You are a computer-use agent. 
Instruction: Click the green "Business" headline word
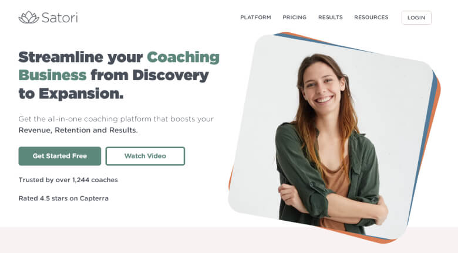[x=53, y=75]
